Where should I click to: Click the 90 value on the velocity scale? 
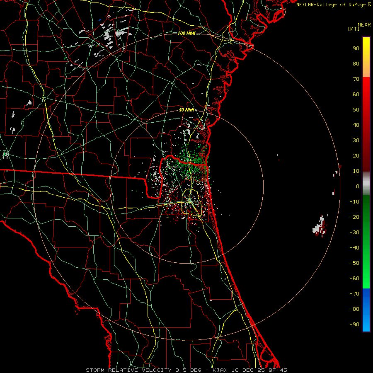[356, 48]
